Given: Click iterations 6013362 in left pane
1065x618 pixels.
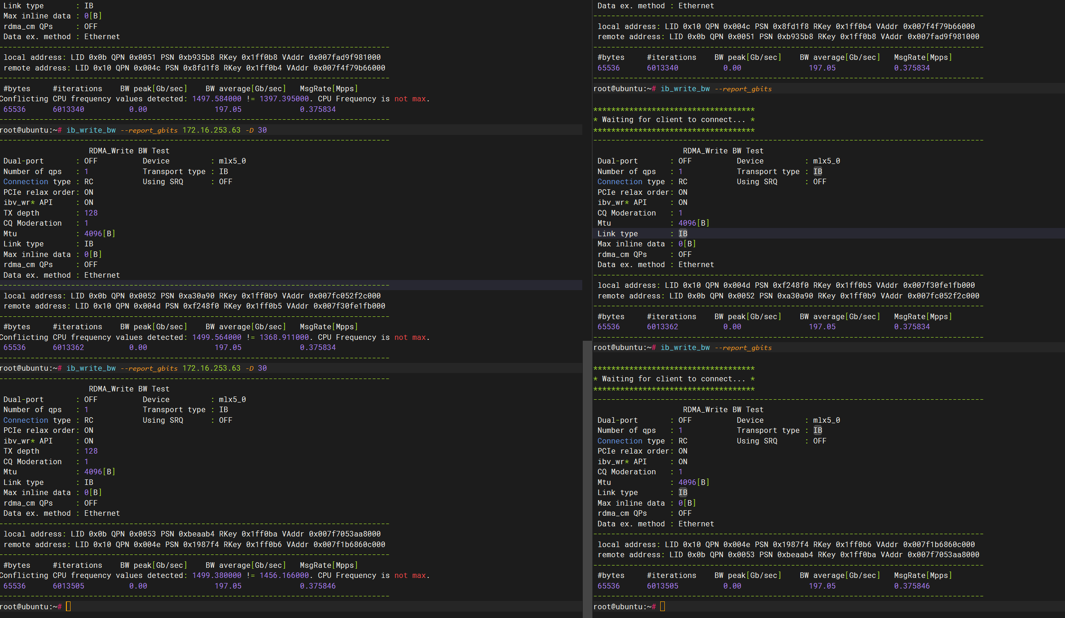Looking at the screenshot, I should [x=68, y=348].
